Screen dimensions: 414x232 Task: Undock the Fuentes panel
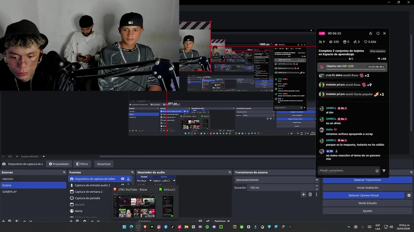[132, 172]
